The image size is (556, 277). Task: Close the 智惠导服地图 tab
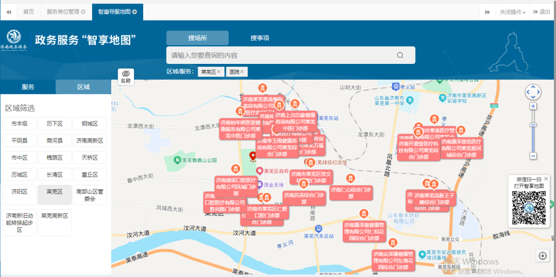pyautogui.click(x=135, y=12)
